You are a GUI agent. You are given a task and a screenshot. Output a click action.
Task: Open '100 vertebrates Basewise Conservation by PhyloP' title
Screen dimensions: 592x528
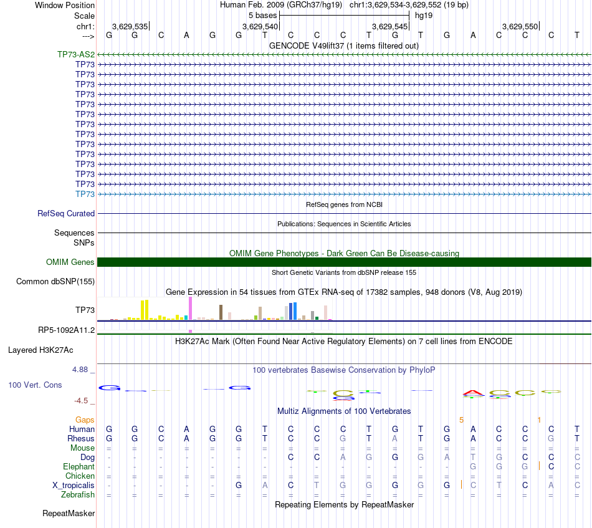[x=344, y=370]
